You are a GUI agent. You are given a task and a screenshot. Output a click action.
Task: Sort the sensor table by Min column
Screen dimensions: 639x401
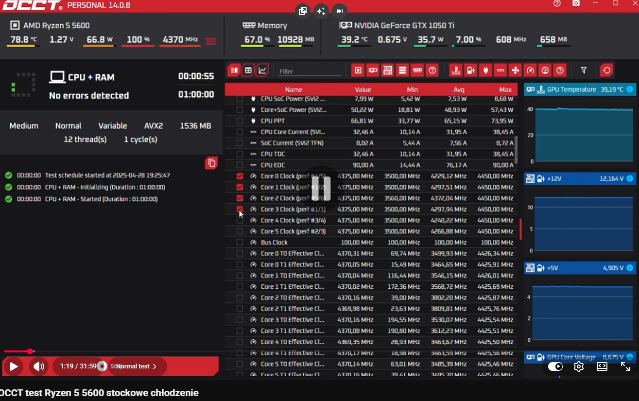[x=412, y=89]
